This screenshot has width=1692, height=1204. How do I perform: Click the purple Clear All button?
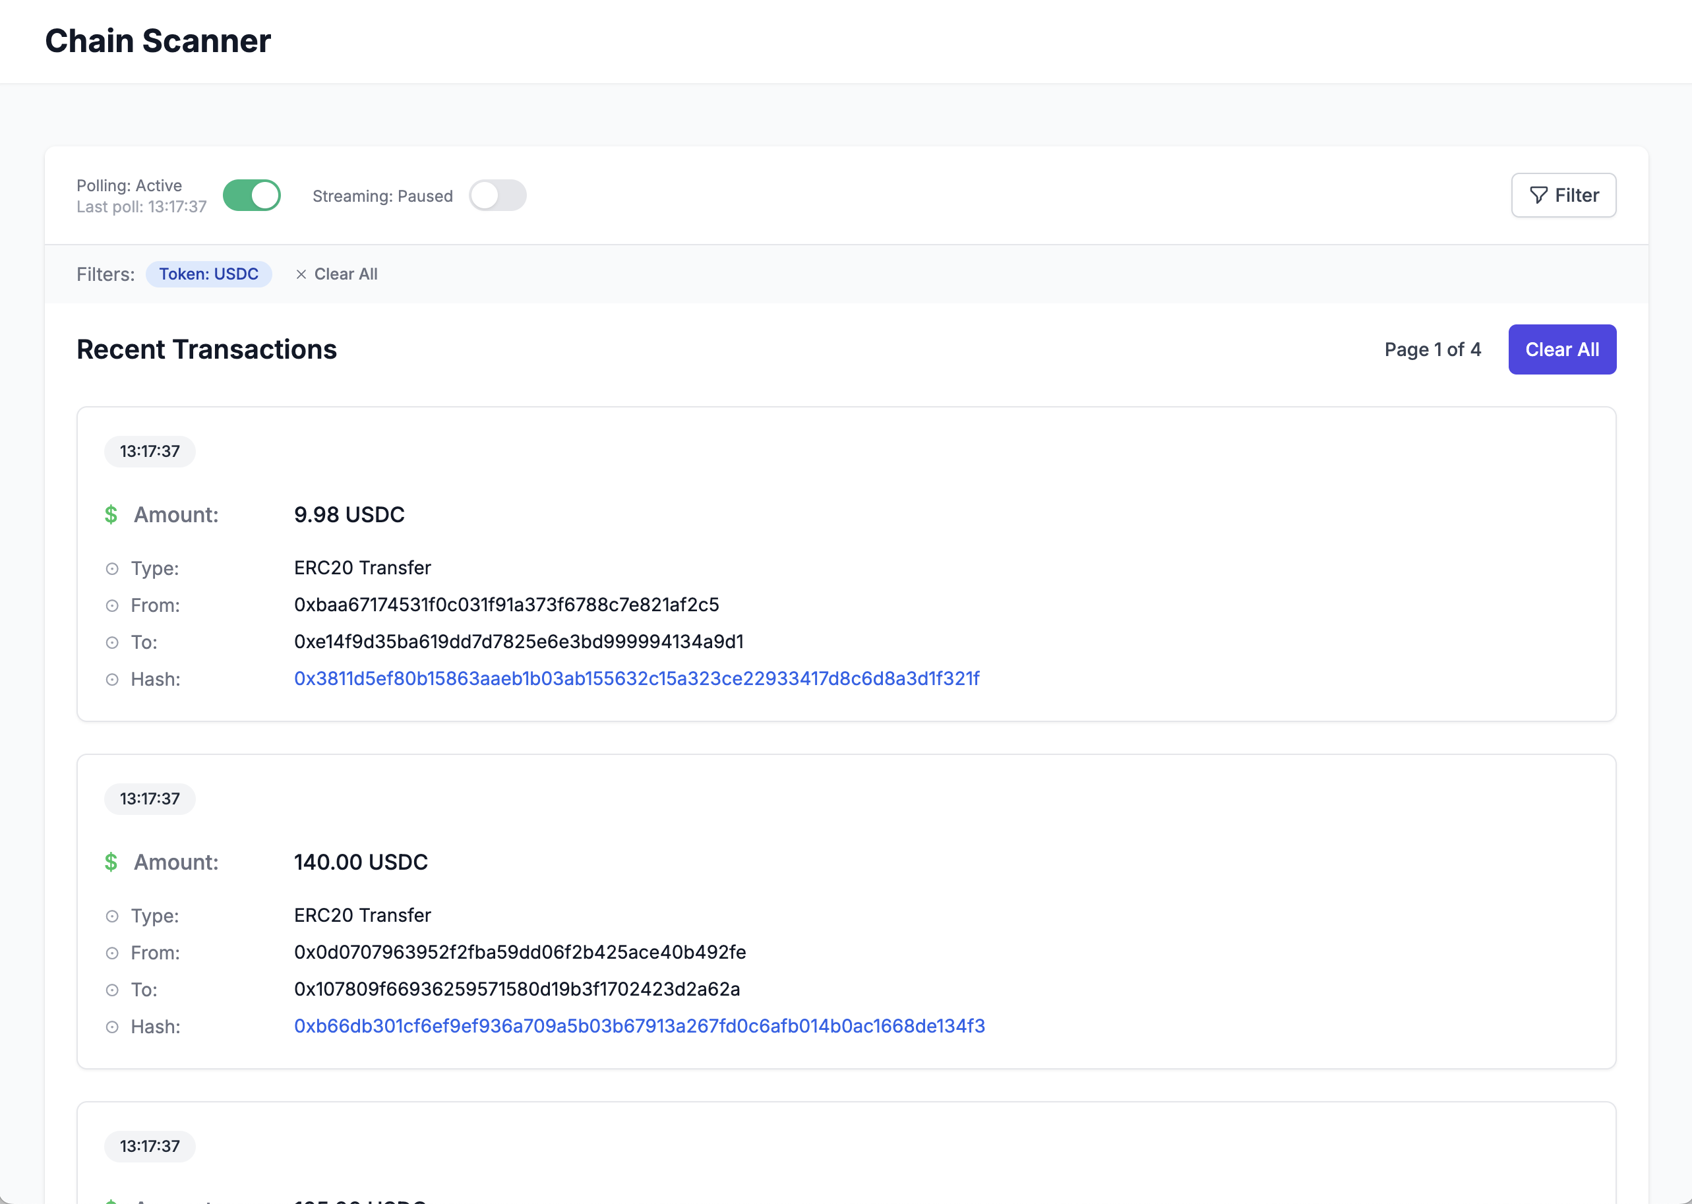coord(1562,349)
